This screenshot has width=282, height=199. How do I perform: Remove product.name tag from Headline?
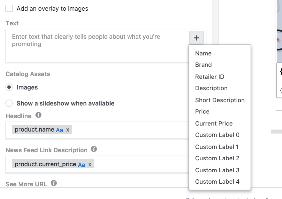tap(67, 130)
